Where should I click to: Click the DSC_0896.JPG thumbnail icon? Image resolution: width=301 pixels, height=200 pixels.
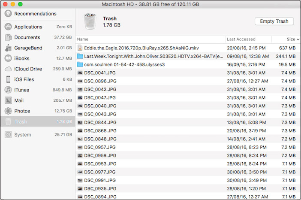point(80,81)
